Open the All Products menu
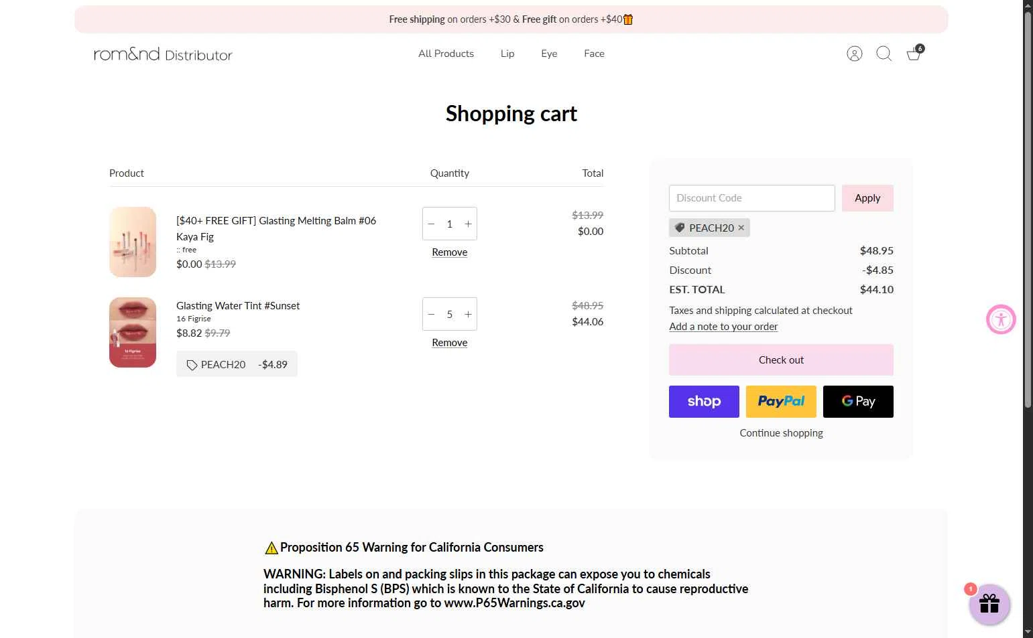1033x638 pixels. [x=446, y=54]
